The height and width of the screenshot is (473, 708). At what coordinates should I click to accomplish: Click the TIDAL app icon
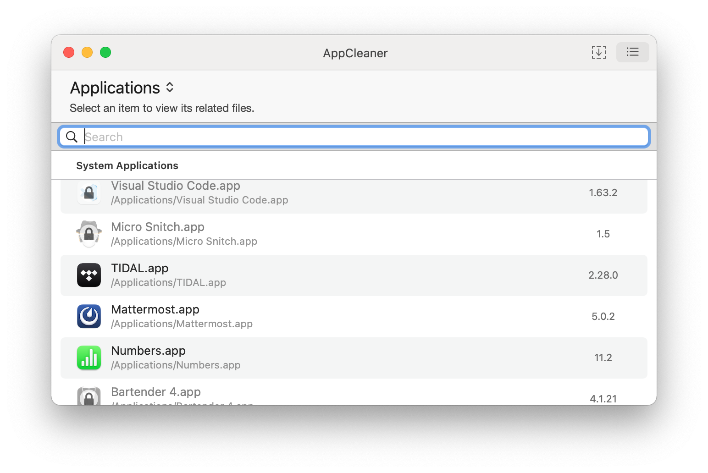click(89, 275)
